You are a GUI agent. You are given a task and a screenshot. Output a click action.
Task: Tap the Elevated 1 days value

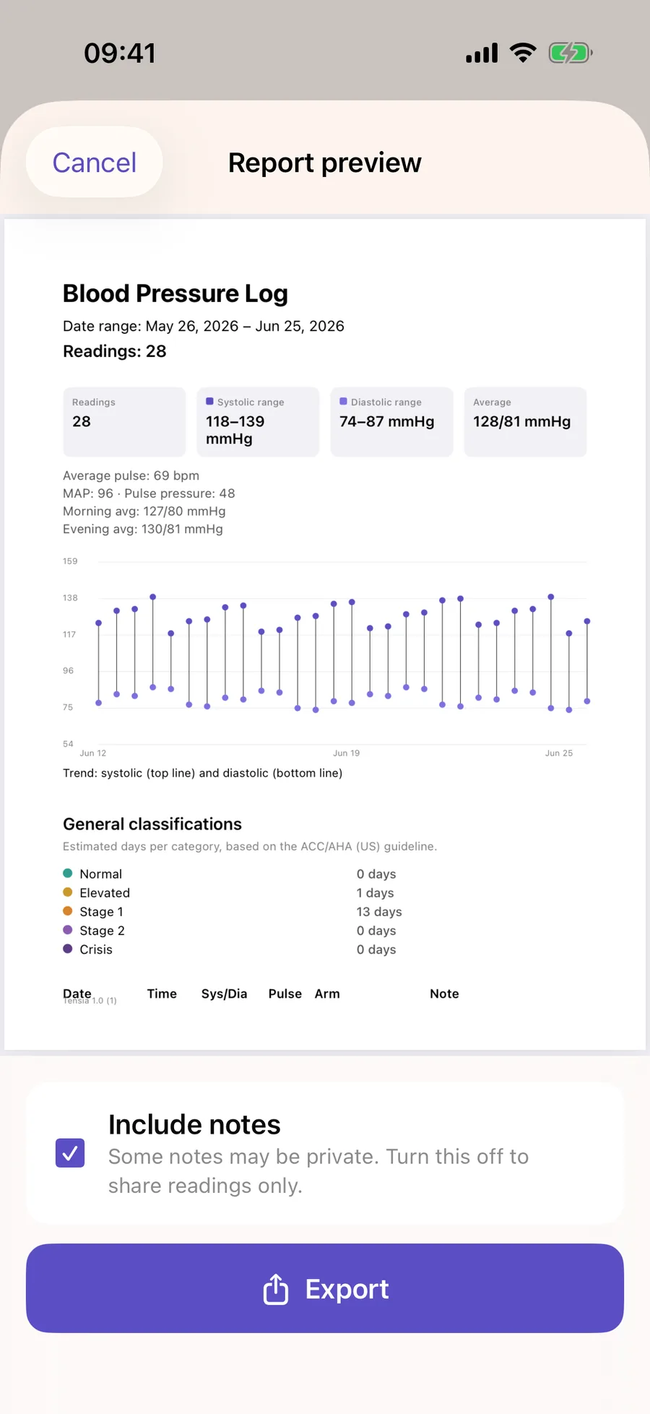coord(375,893)
